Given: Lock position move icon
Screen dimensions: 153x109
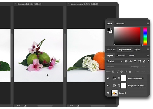Looking at the screenshot, I should [x=121, y=72].
